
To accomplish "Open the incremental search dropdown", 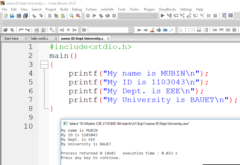I will (131, 30).
